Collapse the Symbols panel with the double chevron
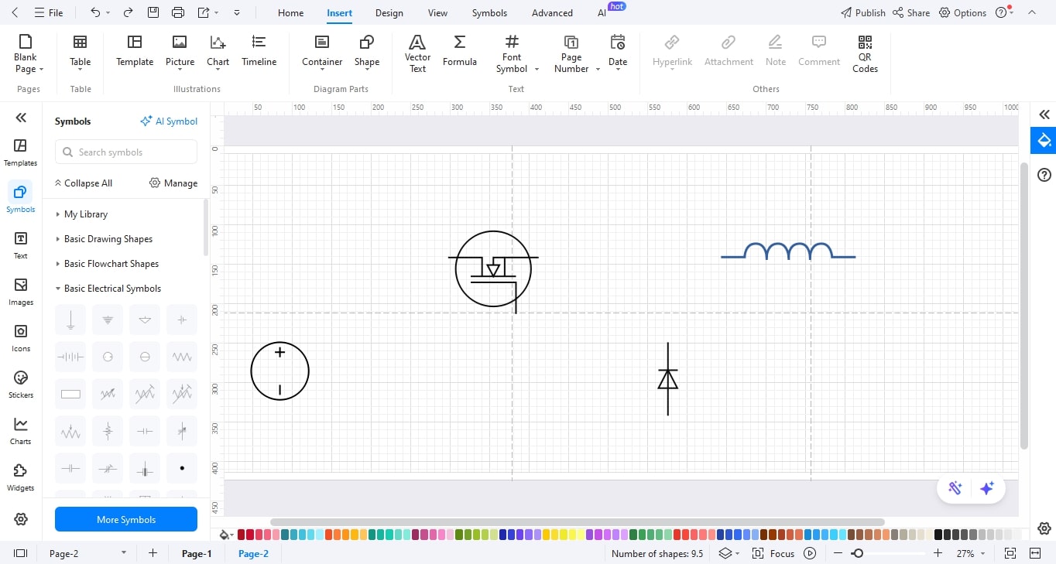 pos(20,118)
